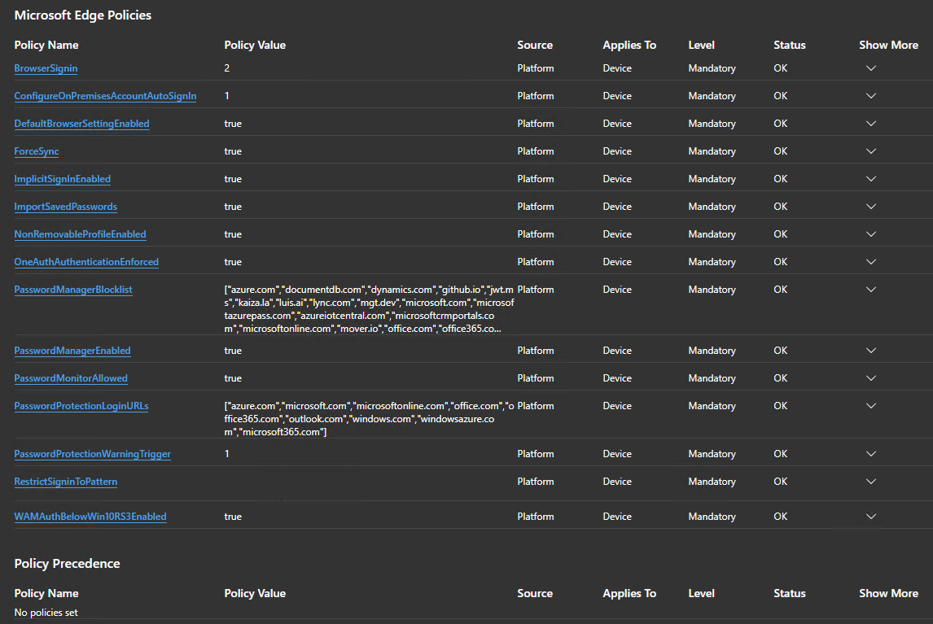This screenshot has height=624, width=933.
Task: Open the RestrictSigninToPattern policy link
Action: pos(65,482)
